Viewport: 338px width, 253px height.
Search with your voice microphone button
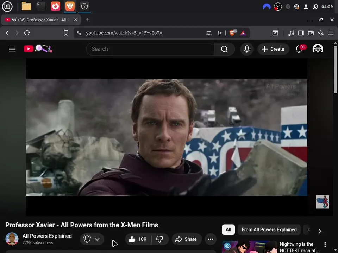247,49
